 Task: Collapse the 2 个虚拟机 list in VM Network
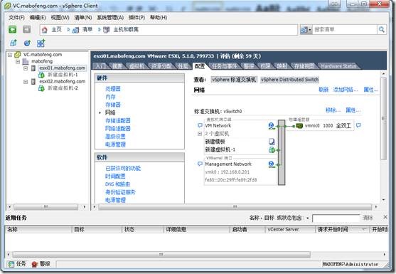pyautogui.click(x=200, y=134)
